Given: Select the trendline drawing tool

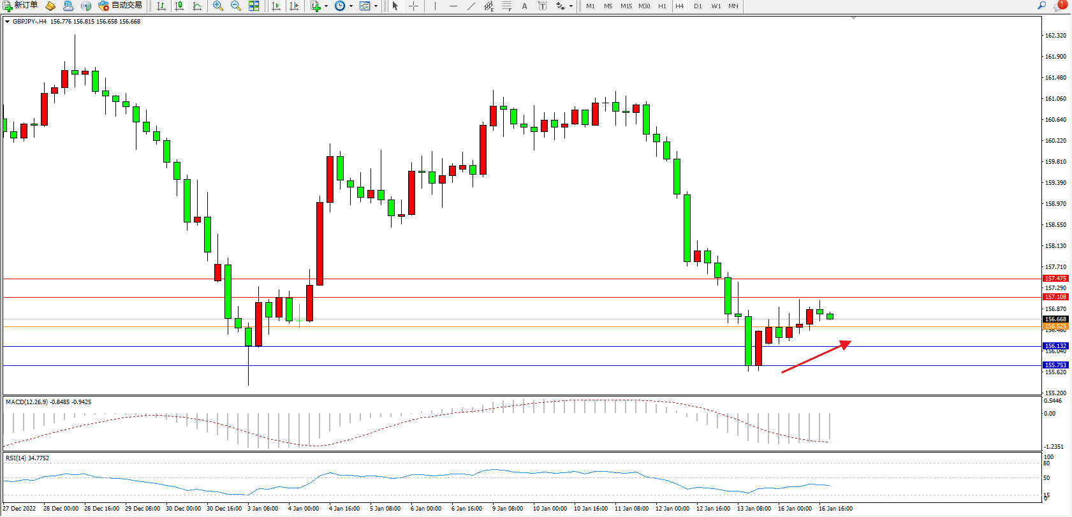Looking at the screenshot, I should 471,6.
